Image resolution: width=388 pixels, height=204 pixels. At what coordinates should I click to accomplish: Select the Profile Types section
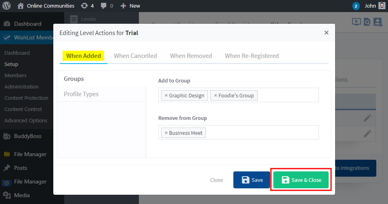81,94
